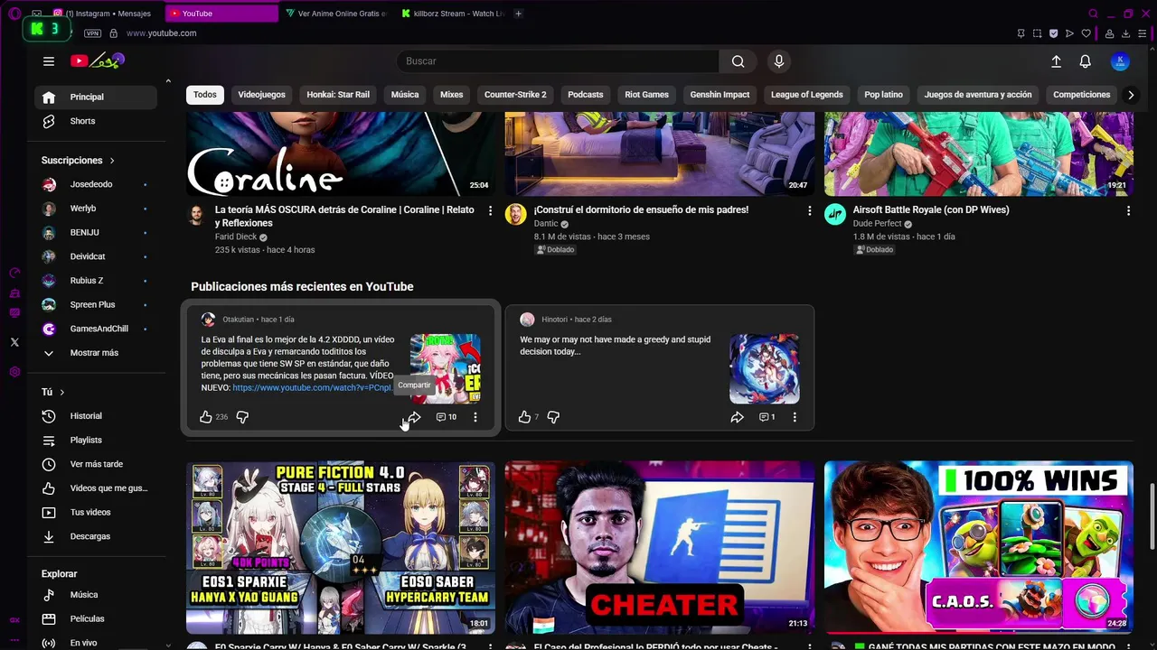Image resolution: width=1157 pixels, height=650 pixels.
Task: Select the Counter-Strike 2 chip
Action: 515,95
